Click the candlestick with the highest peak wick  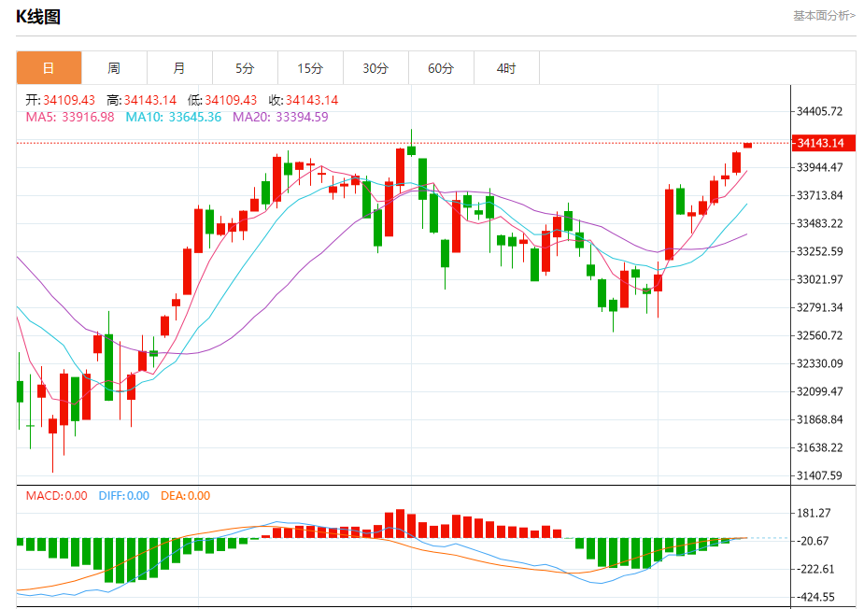click(x=411, y=143)
